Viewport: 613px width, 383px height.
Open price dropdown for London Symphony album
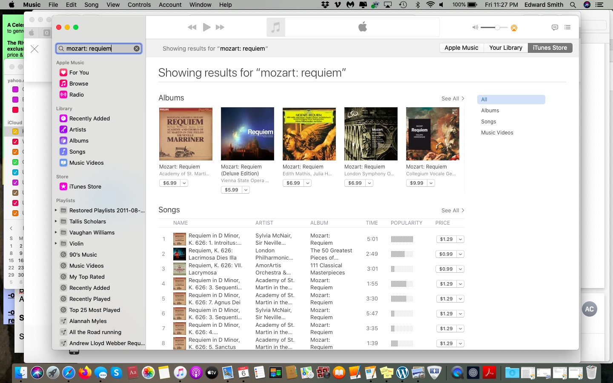click(369, 183)
